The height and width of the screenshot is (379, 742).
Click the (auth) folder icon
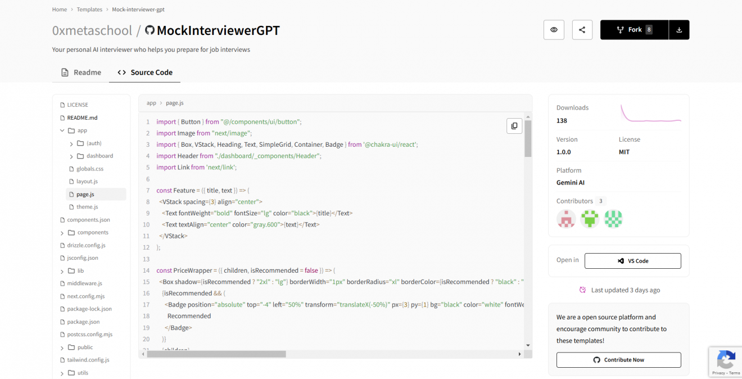tap(80, 143)
